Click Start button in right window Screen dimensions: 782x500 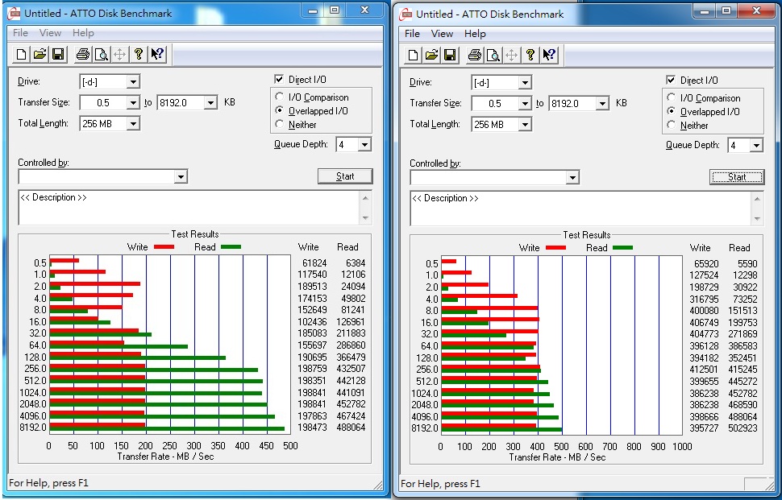[737, 177]
